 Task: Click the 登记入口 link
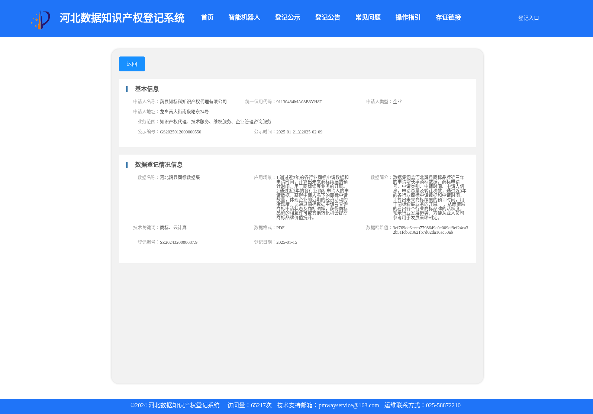pyautogui.click(x=528, y=18)
